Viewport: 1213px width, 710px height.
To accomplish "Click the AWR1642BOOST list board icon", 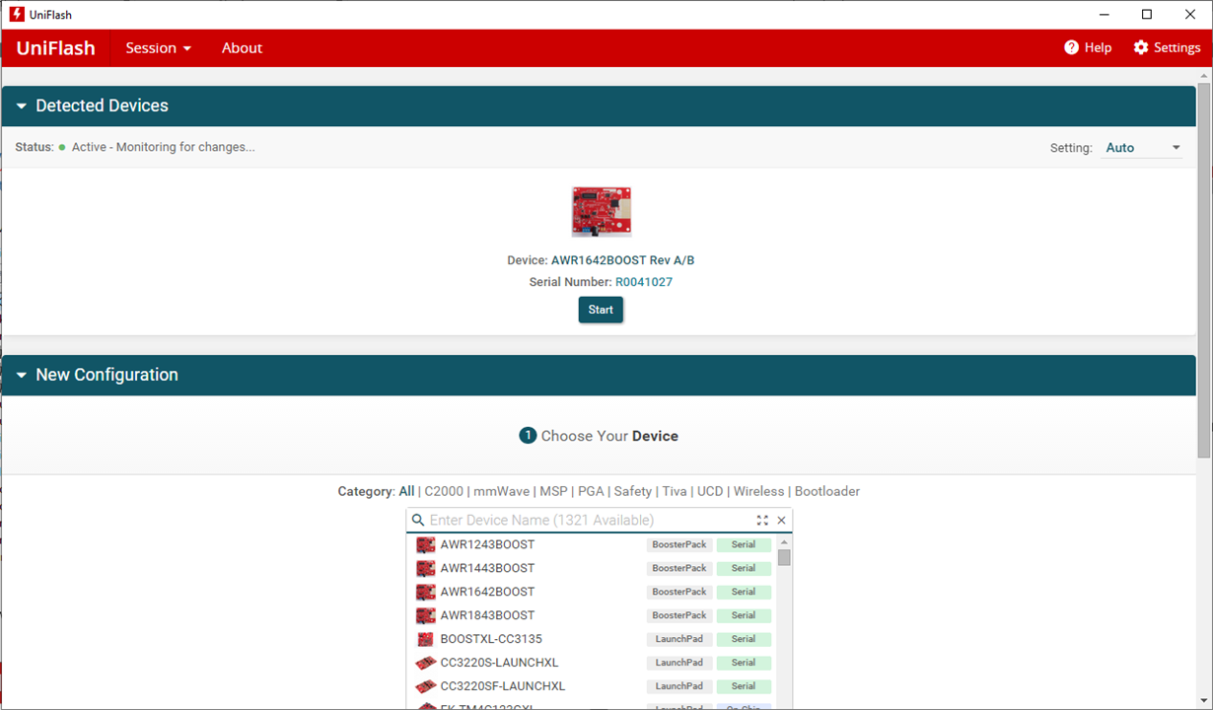I will 425,592.
